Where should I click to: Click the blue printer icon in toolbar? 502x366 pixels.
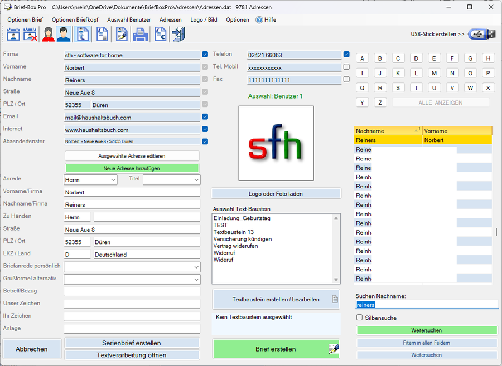click(x=139, y=35)
